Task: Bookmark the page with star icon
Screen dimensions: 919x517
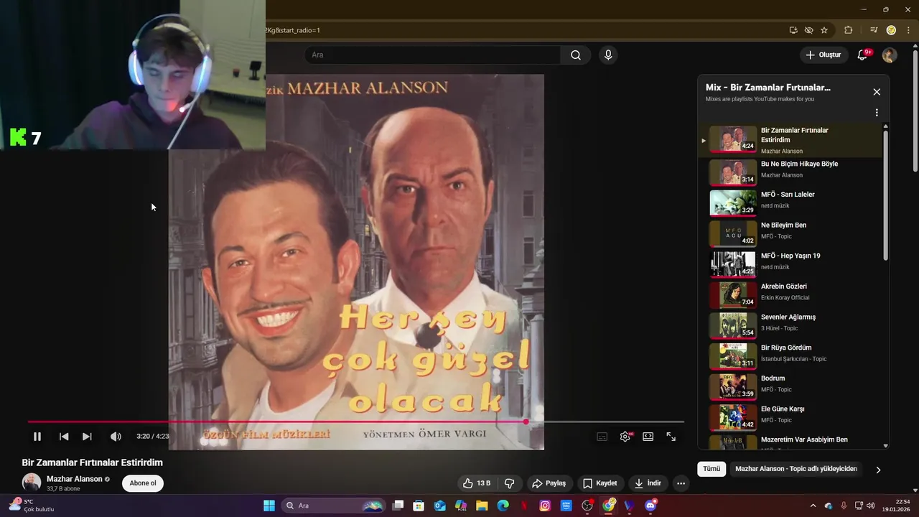Action: [824, 30]
